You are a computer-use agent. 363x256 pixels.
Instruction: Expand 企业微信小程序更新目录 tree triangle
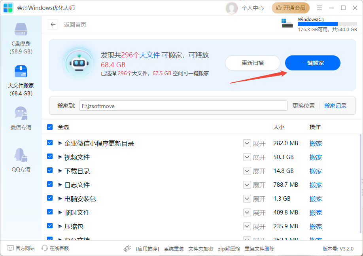[60, 143]
